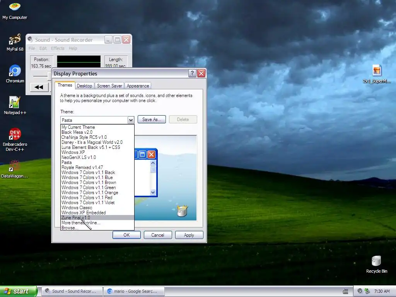
Task: Click the help question mark in Display Properties
Action: pyautogui.click(x=192, y=73)
